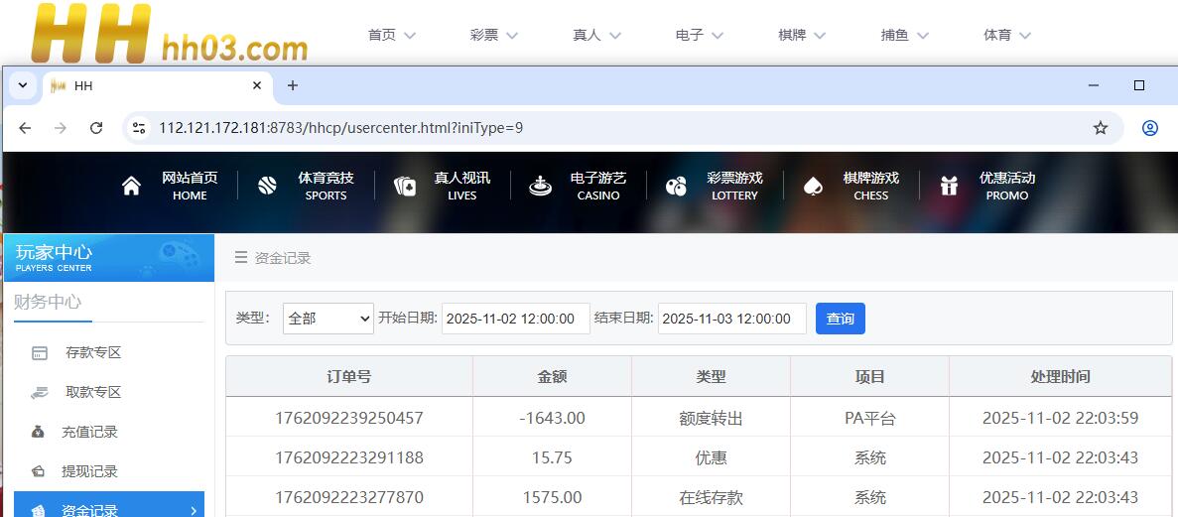Go to 充值记录 in the sidebar
Image resolution: width=1178 pixels, height=517 pixels.
(x=89, y=432)
